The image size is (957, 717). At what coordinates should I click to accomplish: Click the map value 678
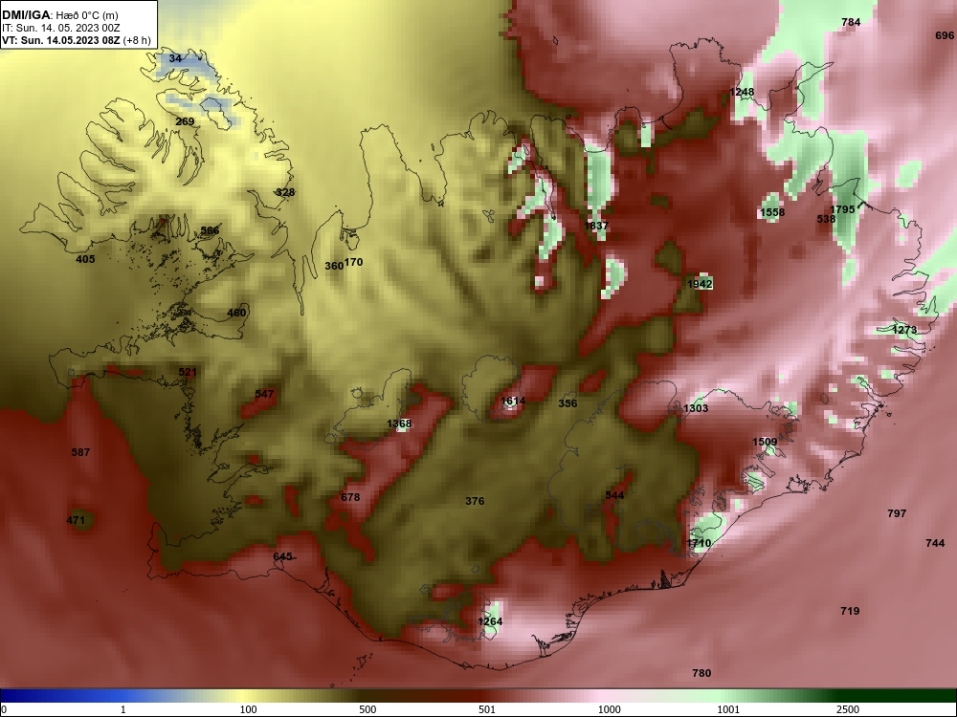click(350, 497)
